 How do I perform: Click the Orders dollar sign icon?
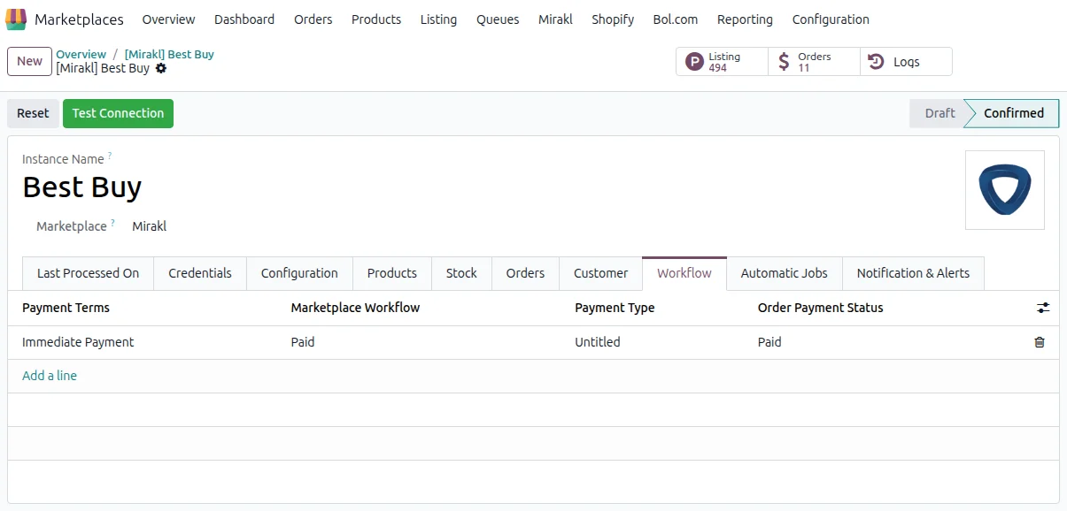(784, 62)
